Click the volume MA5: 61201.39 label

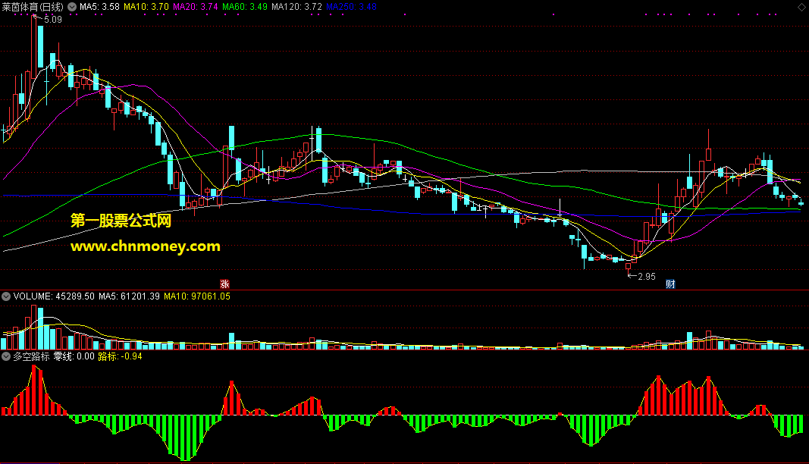129,296
